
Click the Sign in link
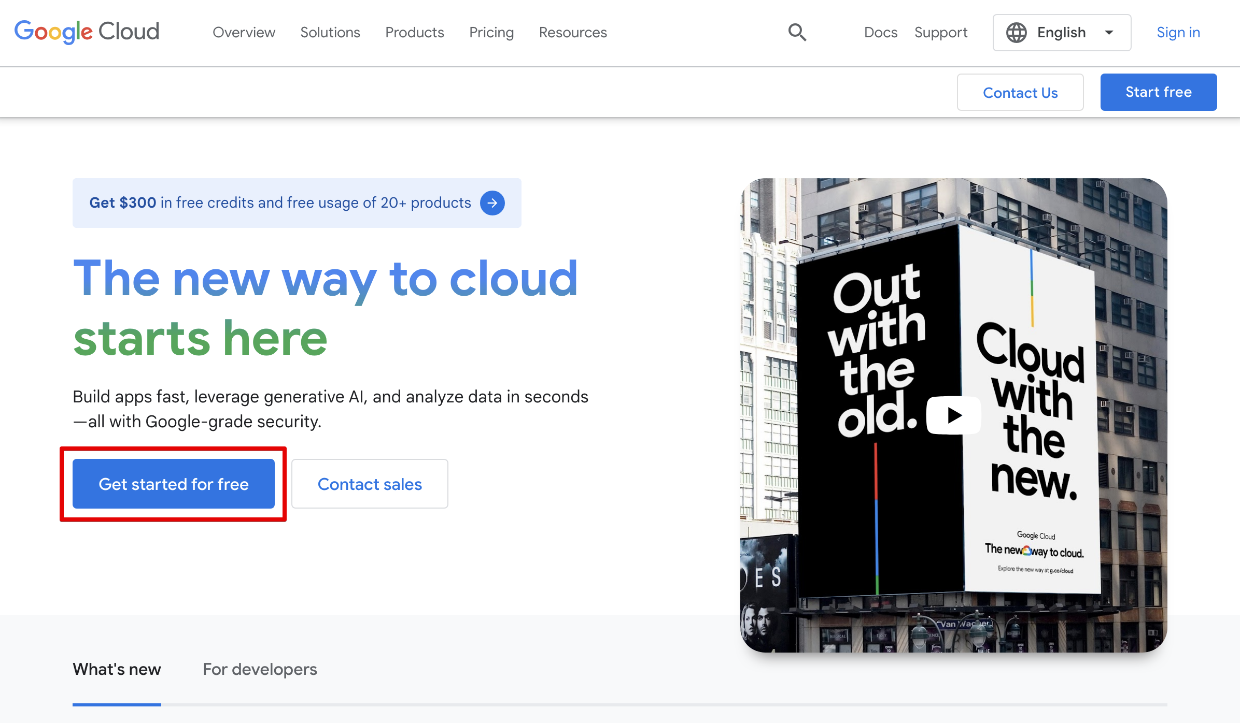(x=1178, y=32)
